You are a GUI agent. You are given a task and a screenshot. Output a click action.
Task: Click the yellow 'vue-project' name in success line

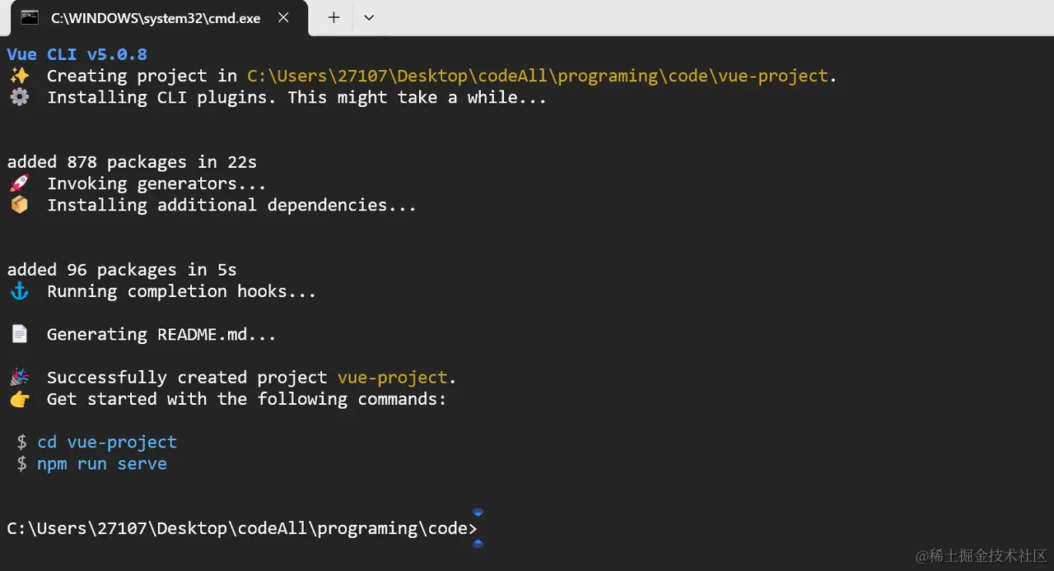tap(393, 378)
